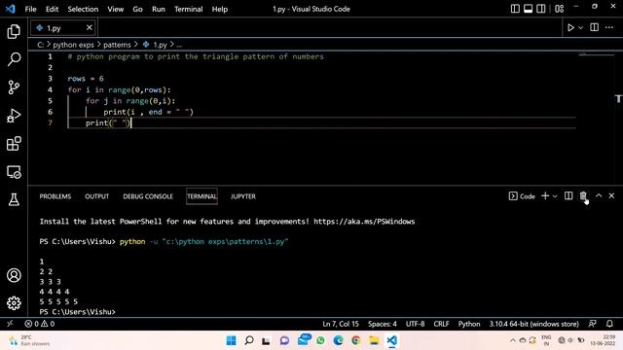Open the Accounts menu icon
Image resolution: width=623 pixels, height=350 pixels.
tap(14, 275)
